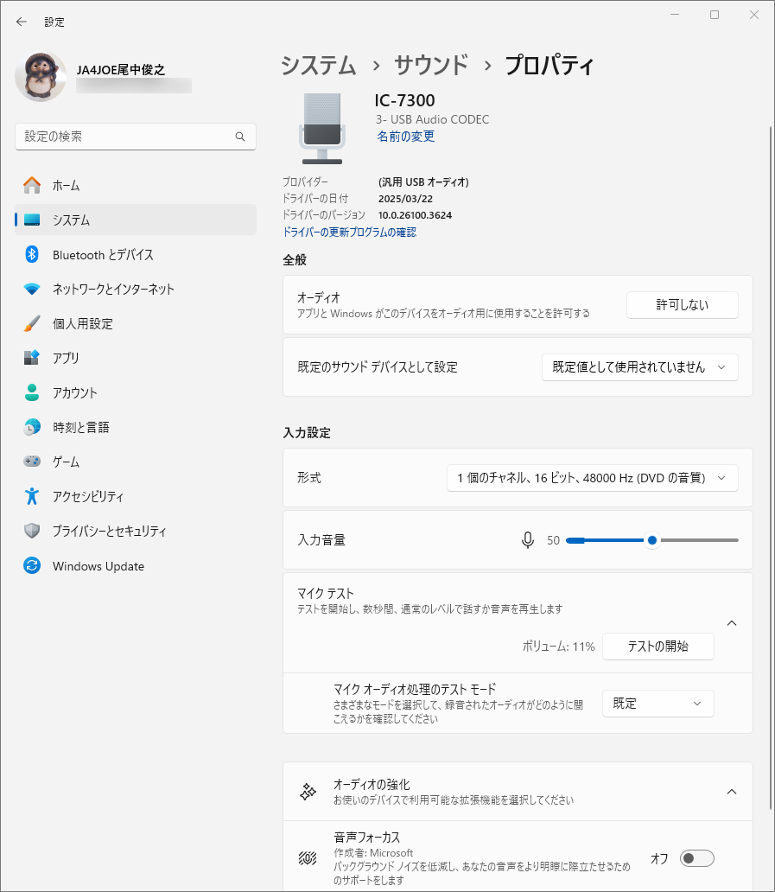
Task: Collapse the オーディオの強化 section chevron
Action: [x=732, y=792]
